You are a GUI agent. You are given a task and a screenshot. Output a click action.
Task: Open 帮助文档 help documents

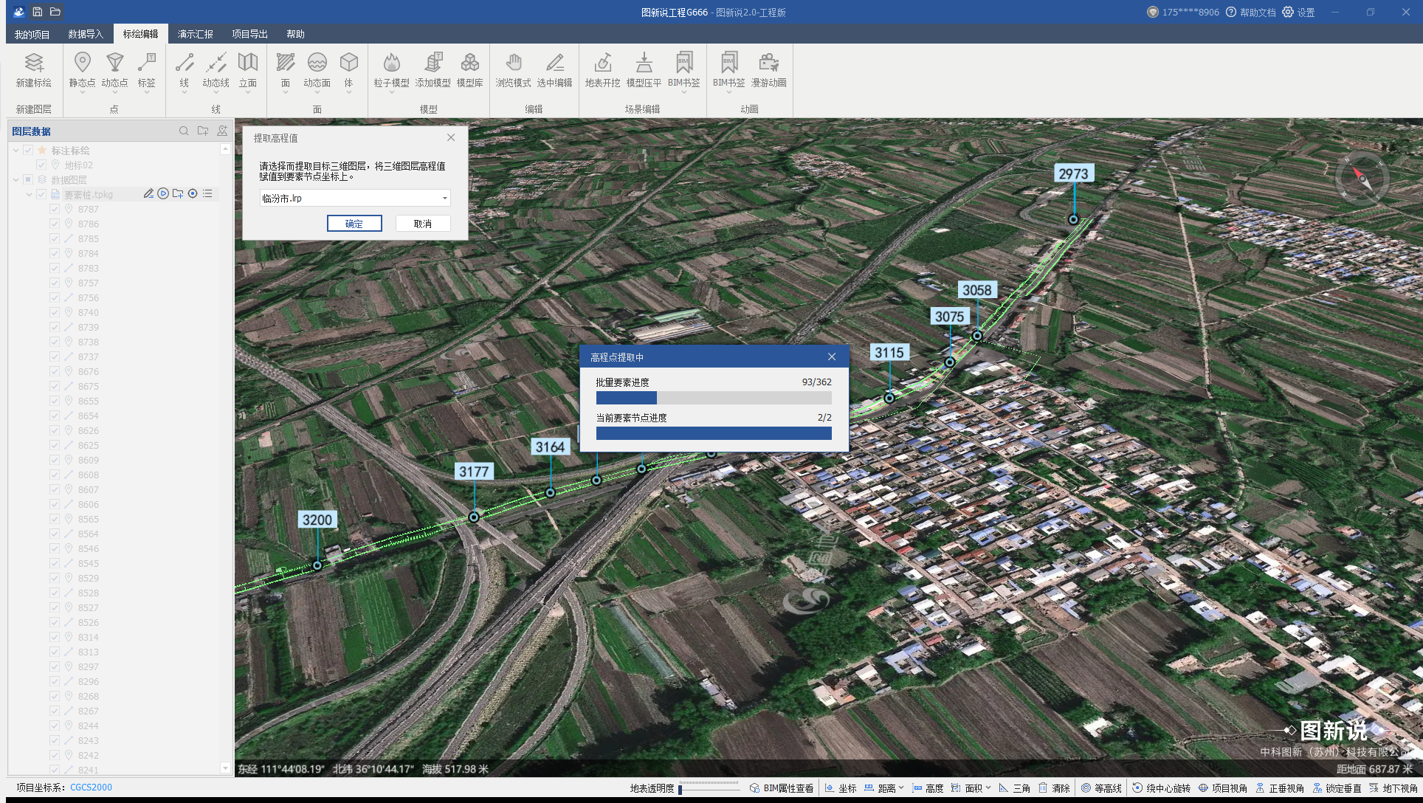pyautogui.click(x=1251, y=12)
